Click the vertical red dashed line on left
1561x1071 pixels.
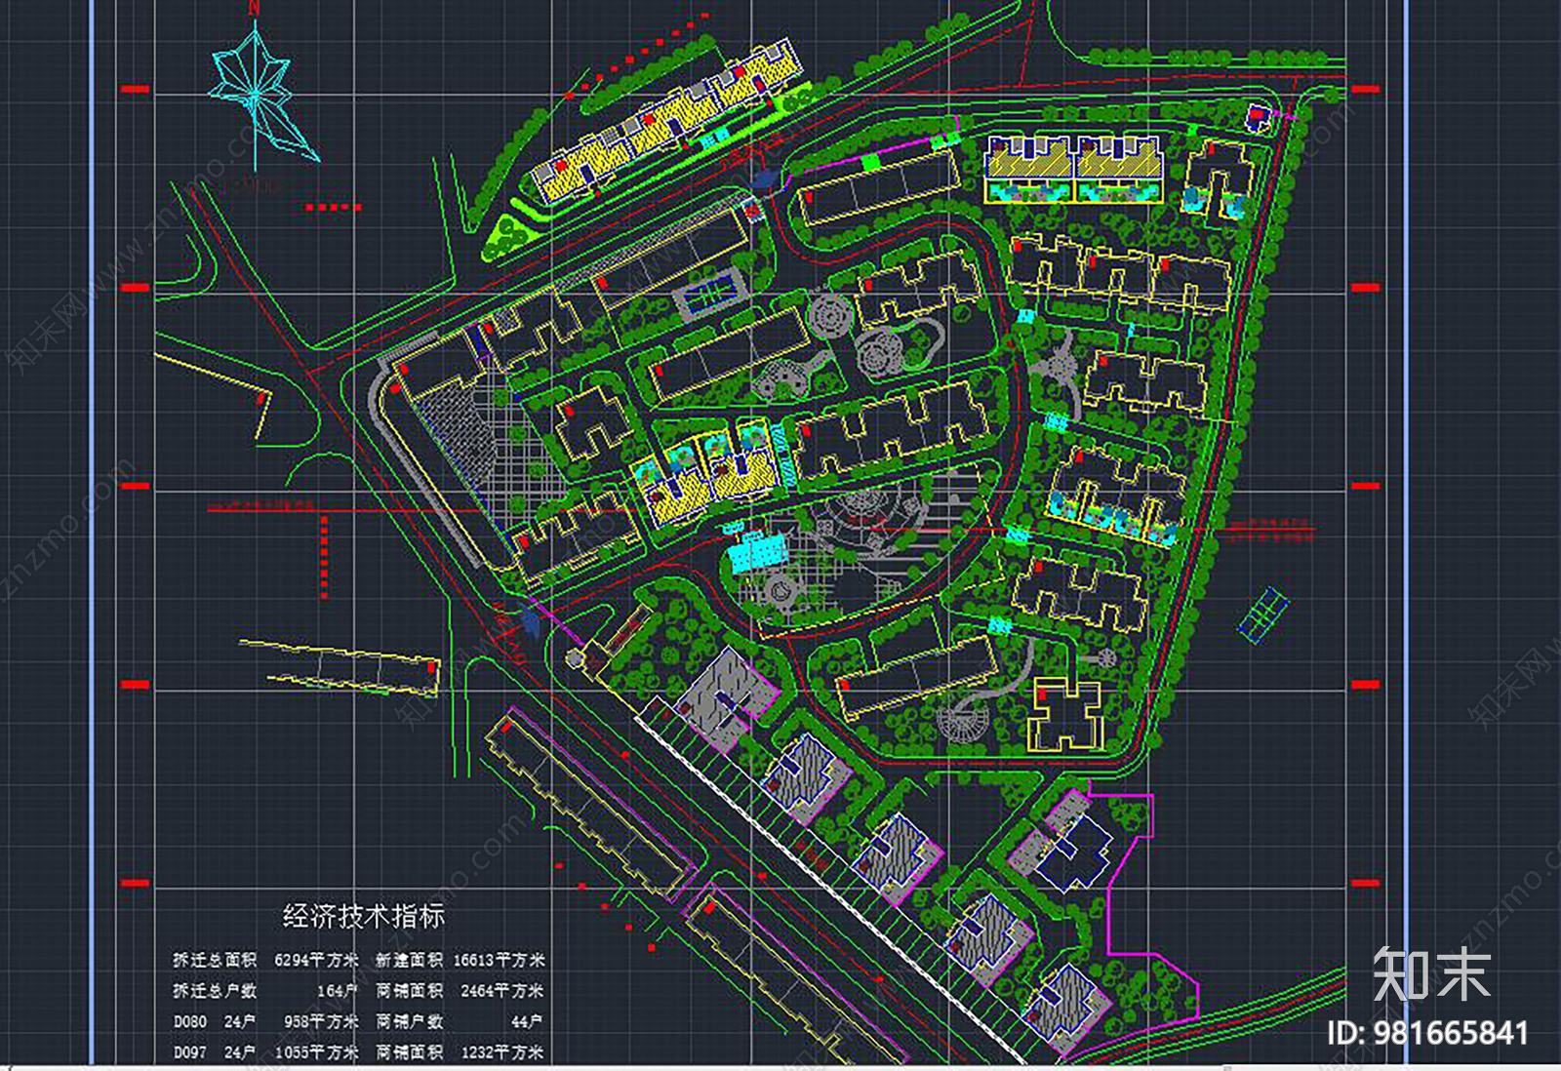point(324,557)
